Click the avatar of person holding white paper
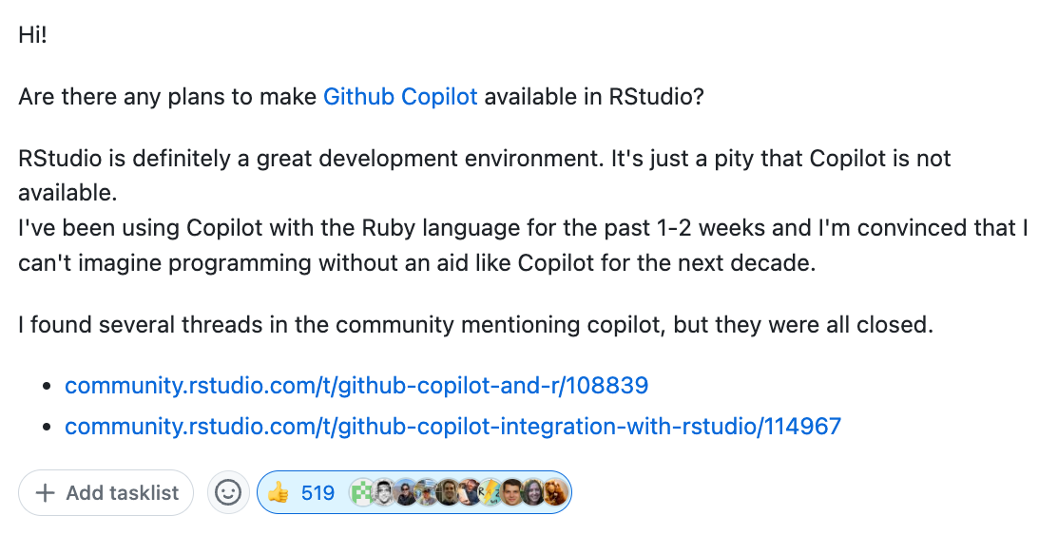The image size is (1058, 535). click(470, 493)
